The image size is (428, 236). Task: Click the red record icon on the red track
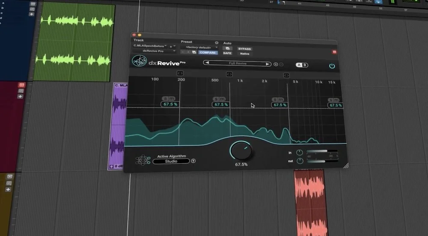(x=22, y=85)
